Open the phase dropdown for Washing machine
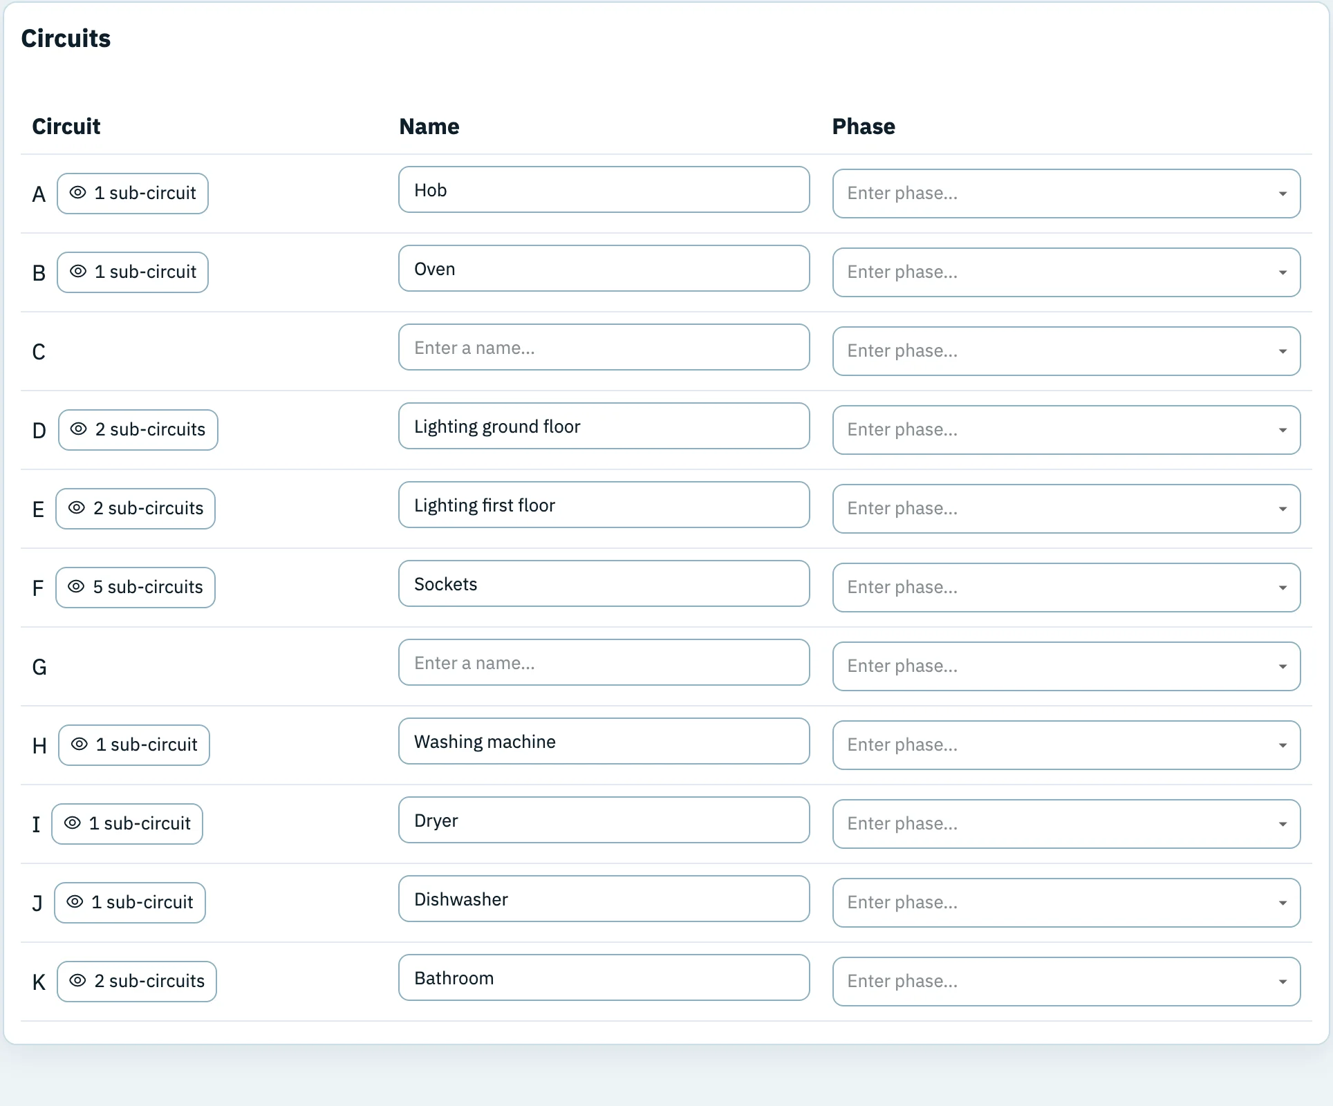Viewport: 1333px width, 1106px height. 1066,745
